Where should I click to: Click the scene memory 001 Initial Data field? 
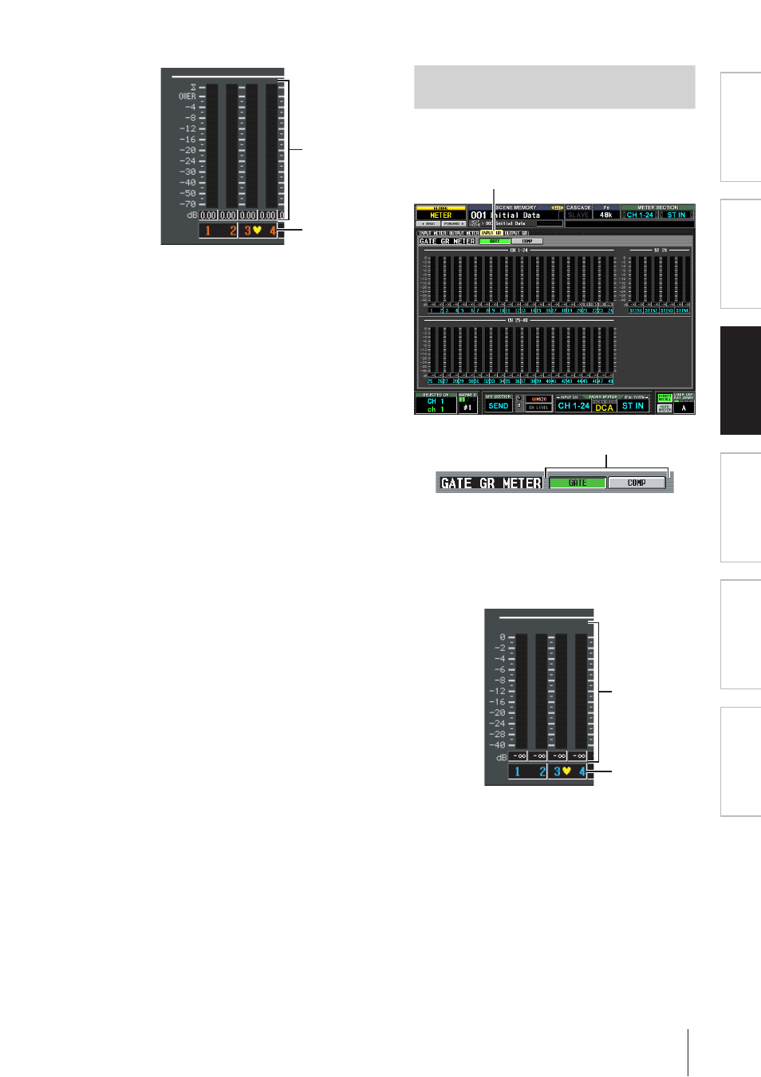coord(515,215)
